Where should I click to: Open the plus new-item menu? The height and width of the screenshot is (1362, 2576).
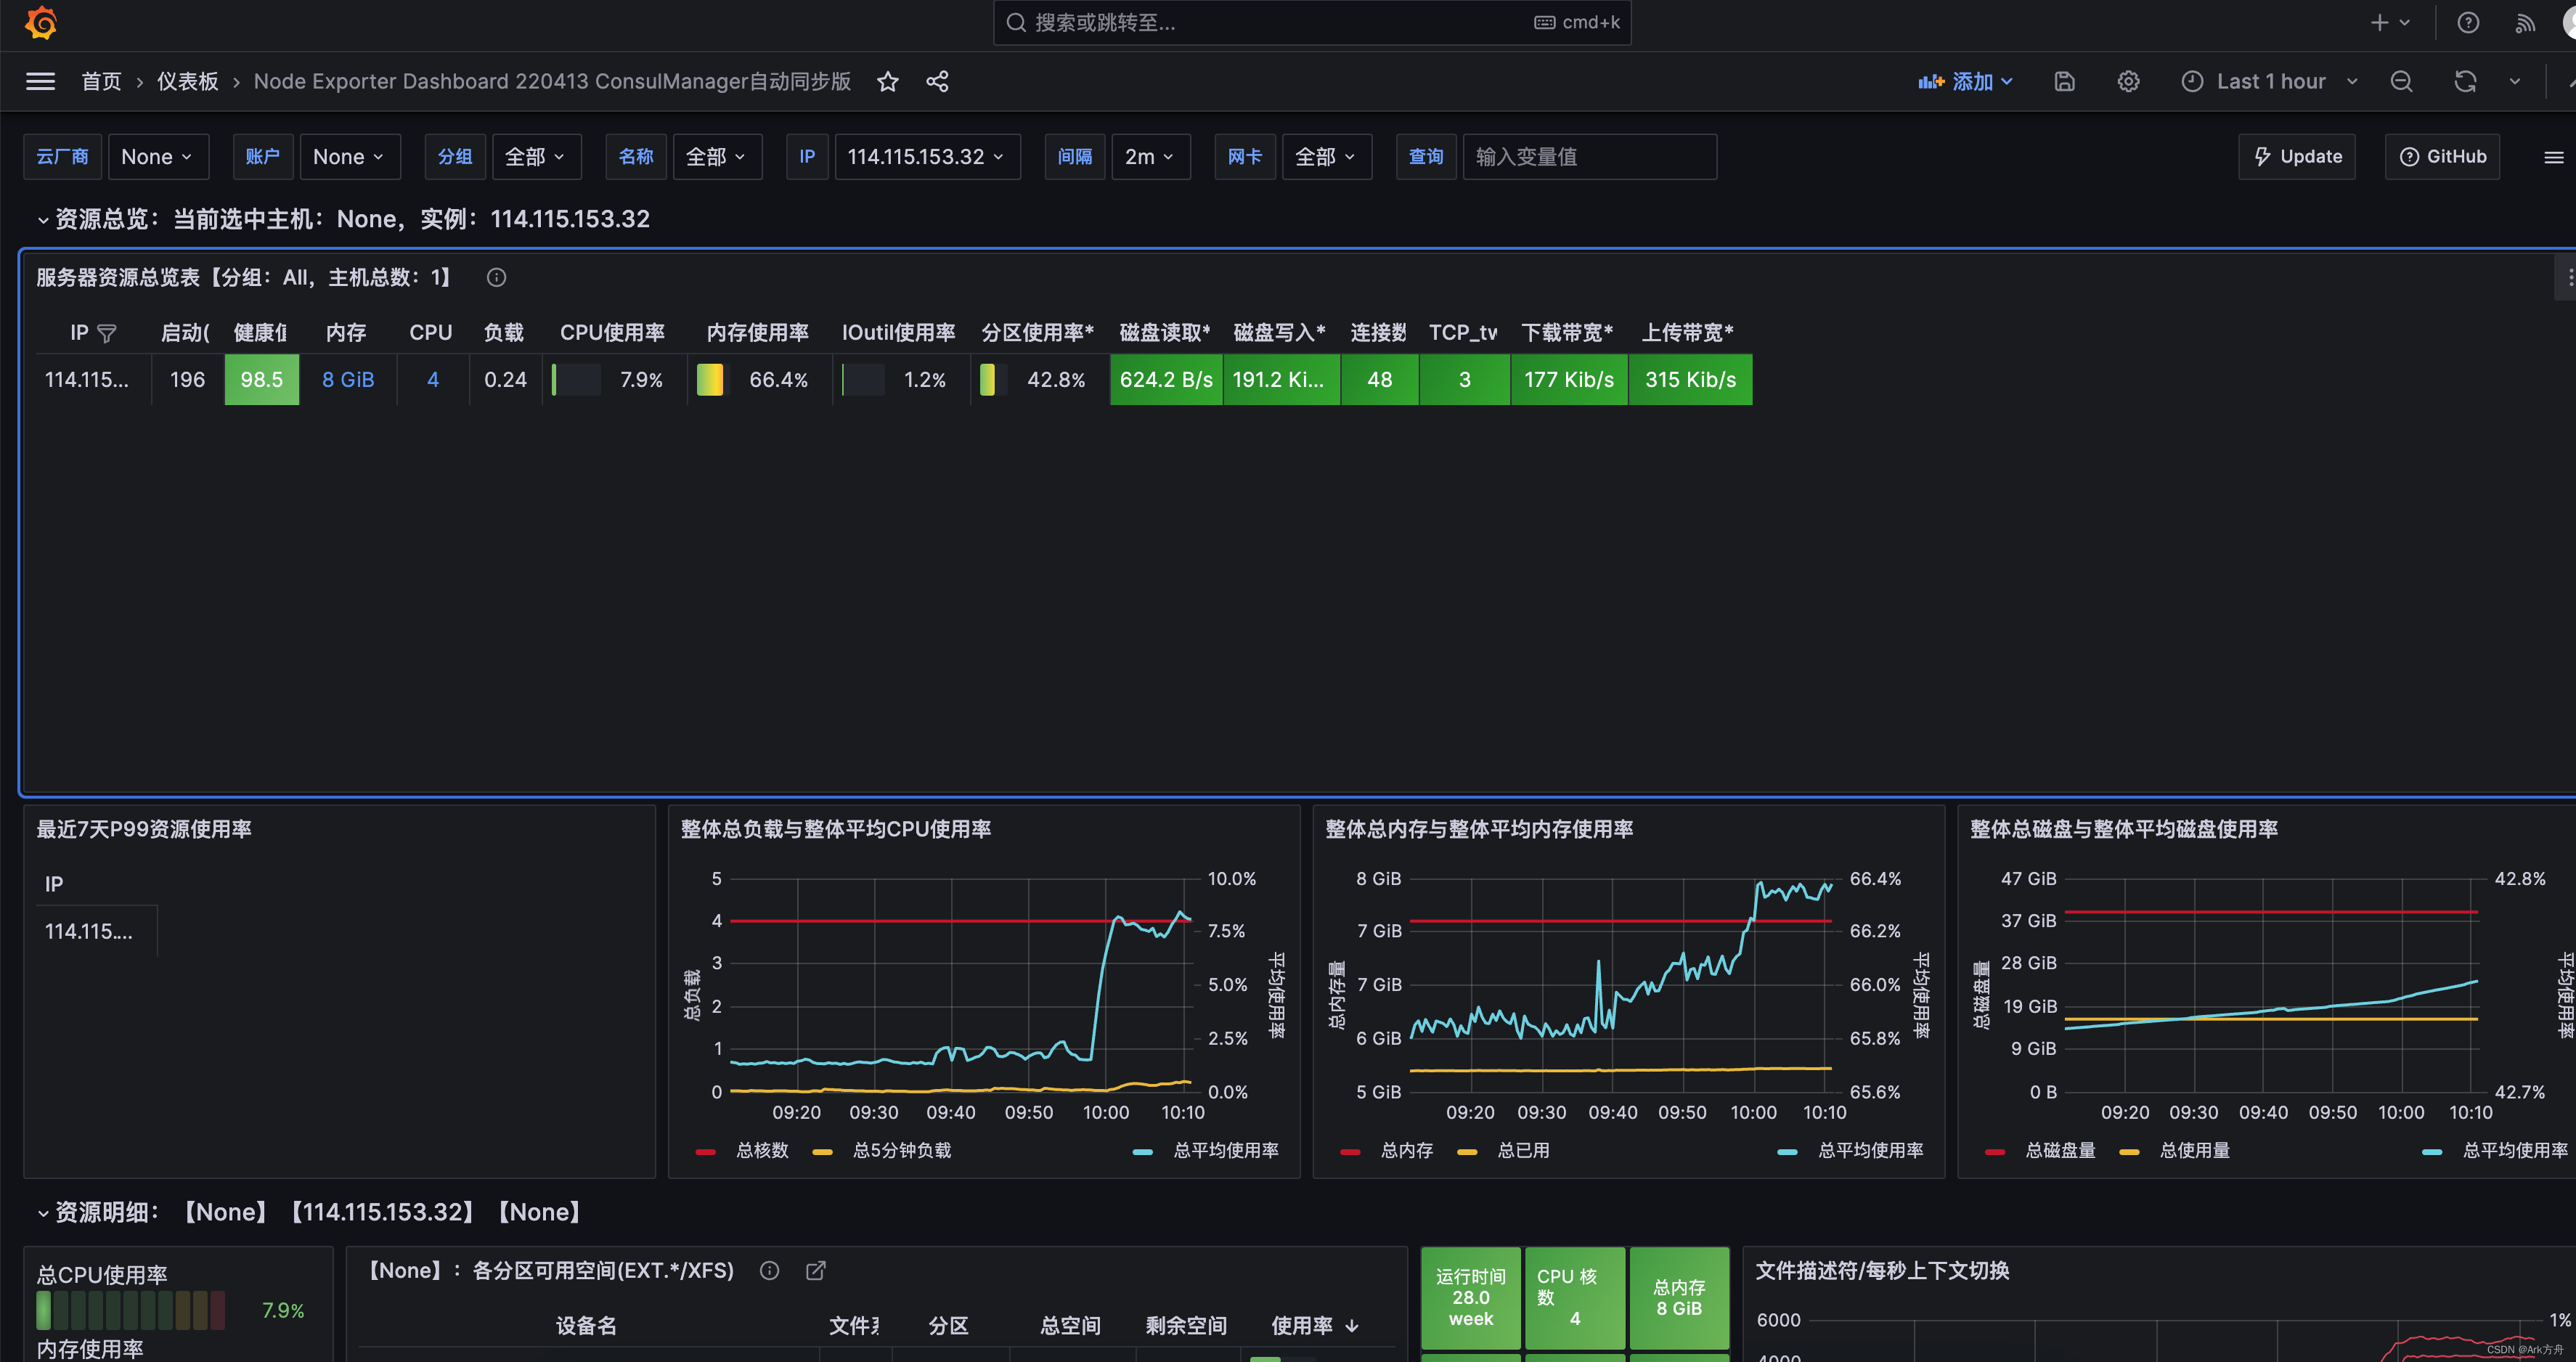(2389, 22)
